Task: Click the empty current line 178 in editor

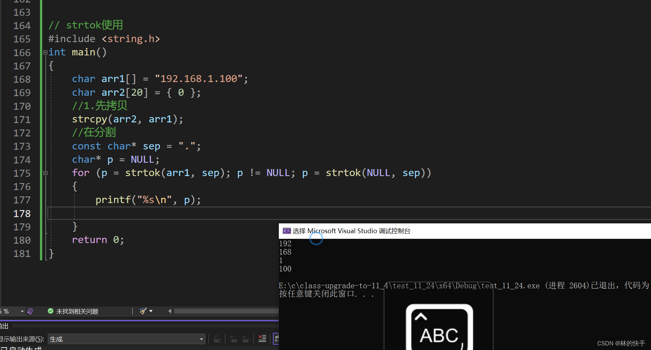Action: pos(349,213)
